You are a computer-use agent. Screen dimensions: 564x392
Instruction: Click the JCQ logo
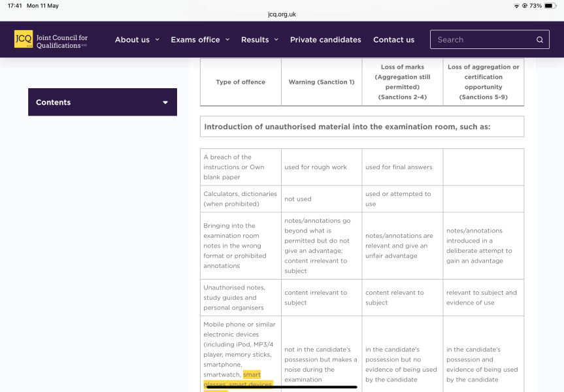[24, 39]
